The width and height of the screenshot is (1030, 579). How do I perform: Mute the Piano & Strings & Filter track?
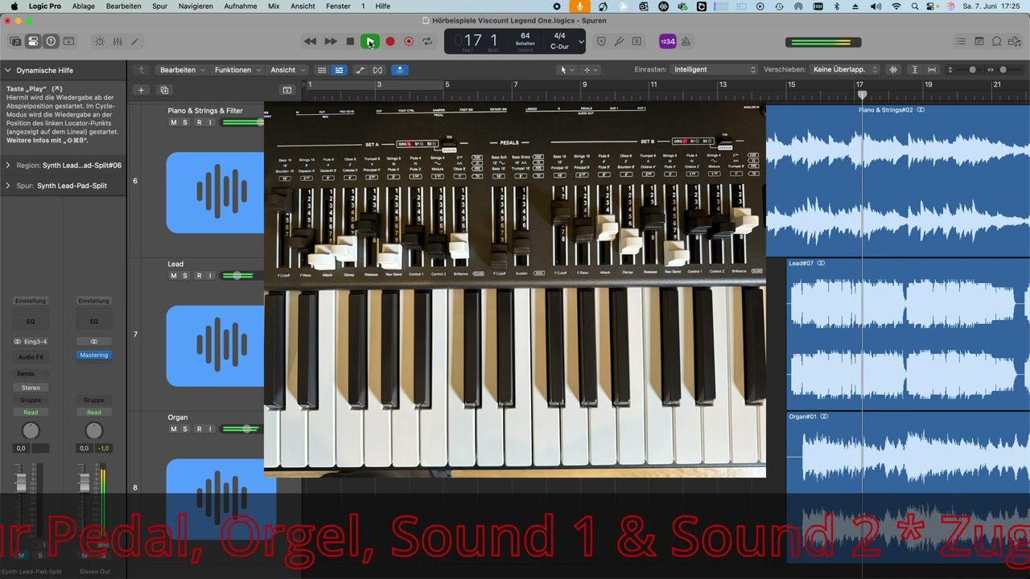(x=173, y=122)
